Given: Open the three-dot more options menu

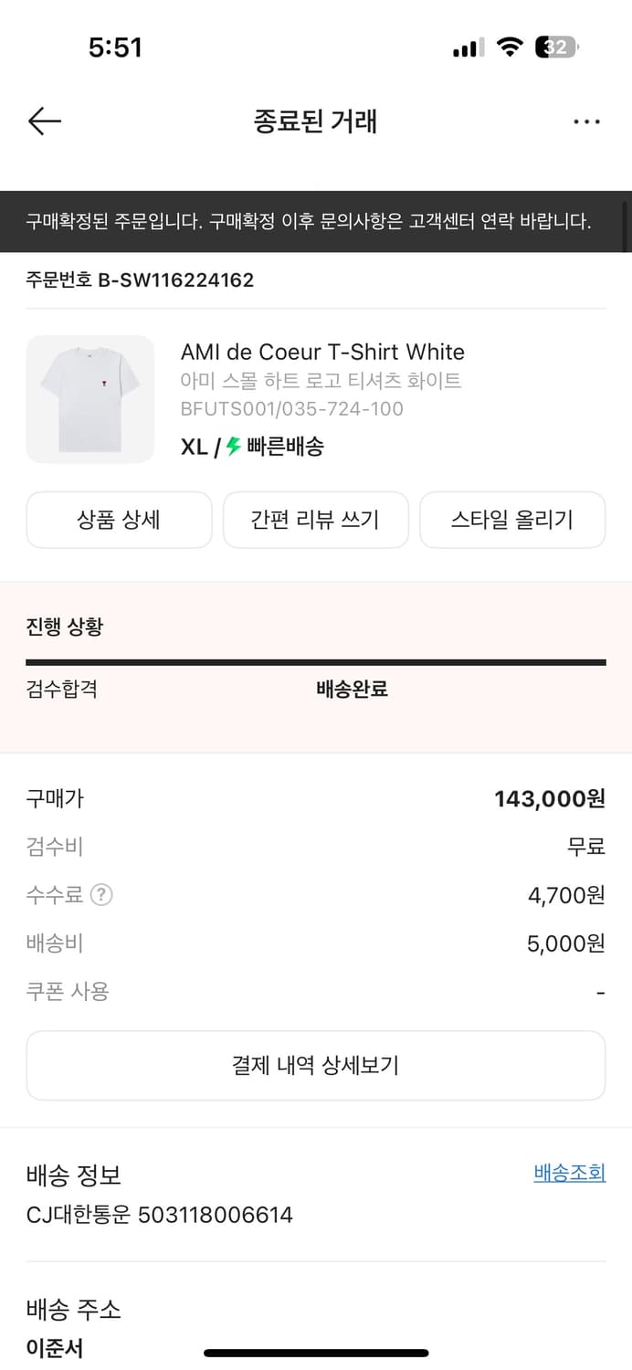Looking at the screenshot, I should [x=586, y=121].
